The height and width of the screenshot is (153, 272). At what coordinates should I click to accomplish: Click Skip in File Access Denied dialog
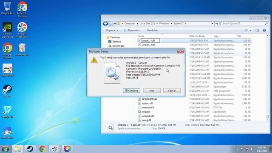[152, 91]
